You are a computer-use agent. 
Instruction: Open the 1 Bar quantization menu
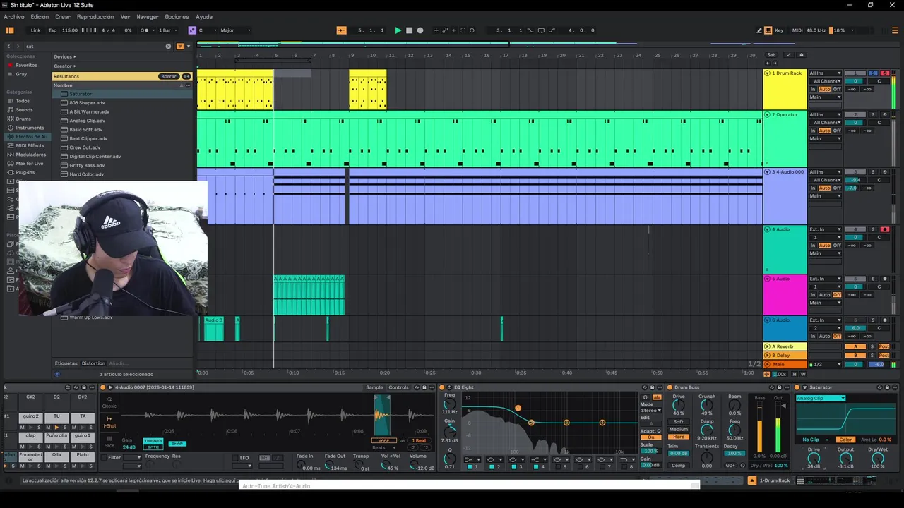(167, 30)
